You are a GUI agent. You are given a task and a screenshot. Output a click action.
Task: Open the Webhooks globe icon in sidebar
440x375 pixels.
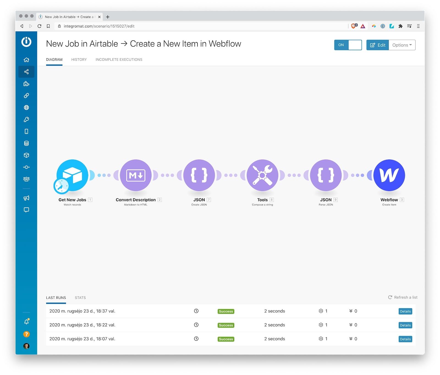click(26, 107)
